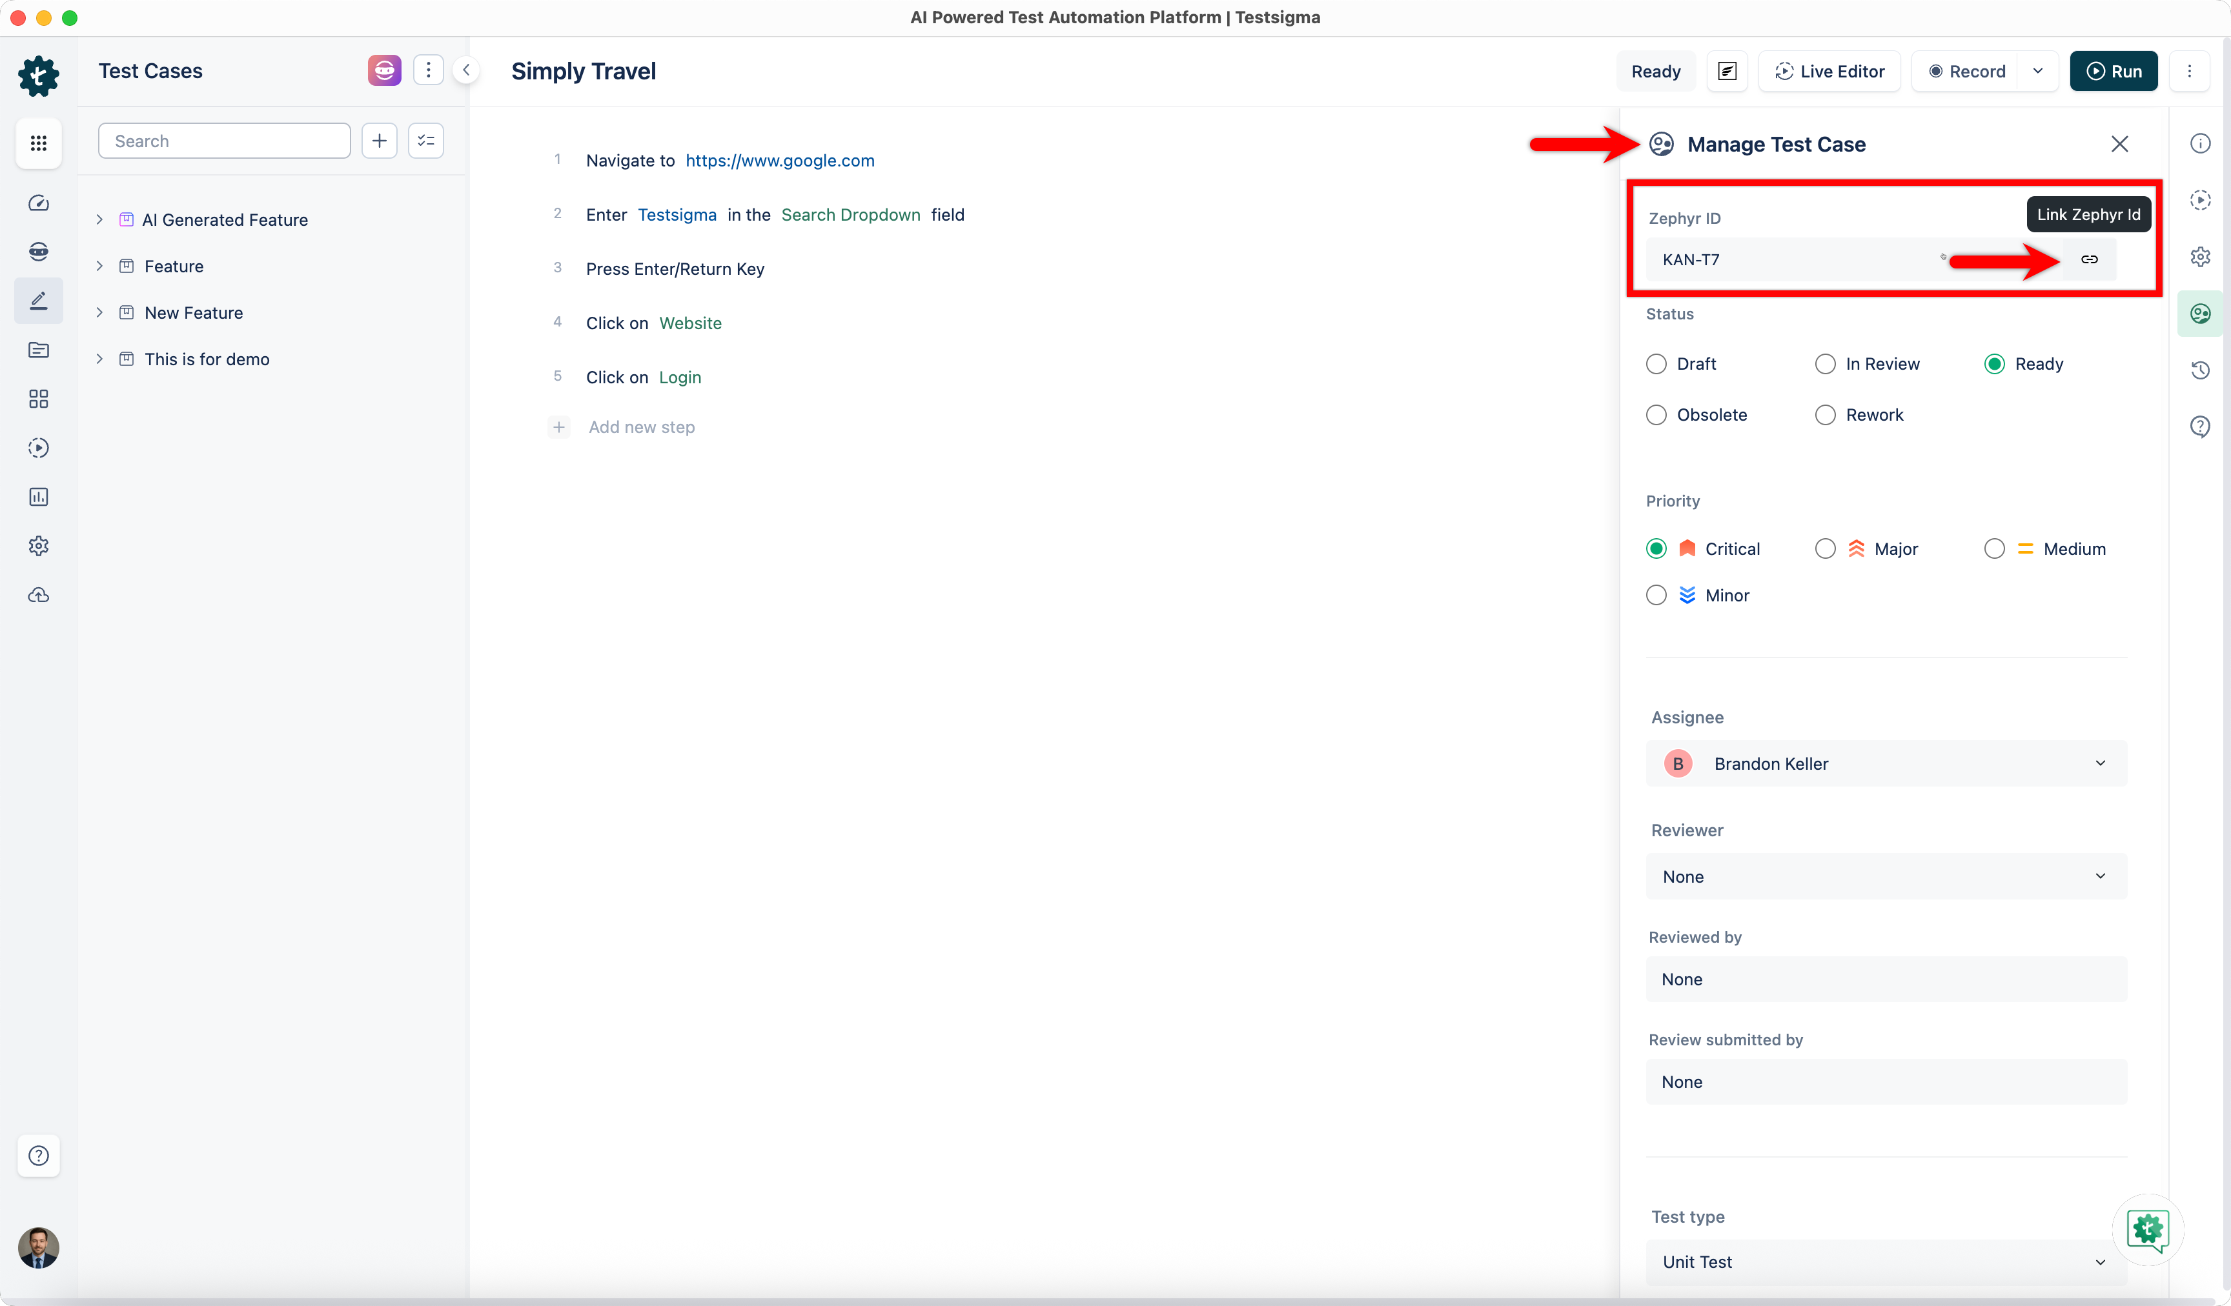Screen dimensions: 2231x1306
Task: Select the Draft status radio button
Action: click(1656, 364)
